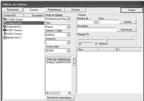144x101 pixels.
Task: Select the Analog Source row
Action: tap(23, 23)
